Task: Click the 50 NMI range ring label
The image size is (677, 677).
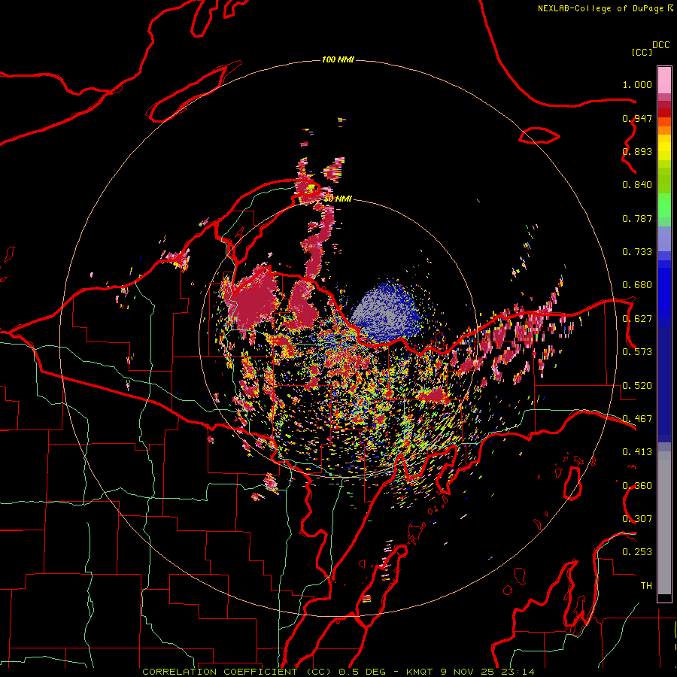Action: (x=338, y=199)
